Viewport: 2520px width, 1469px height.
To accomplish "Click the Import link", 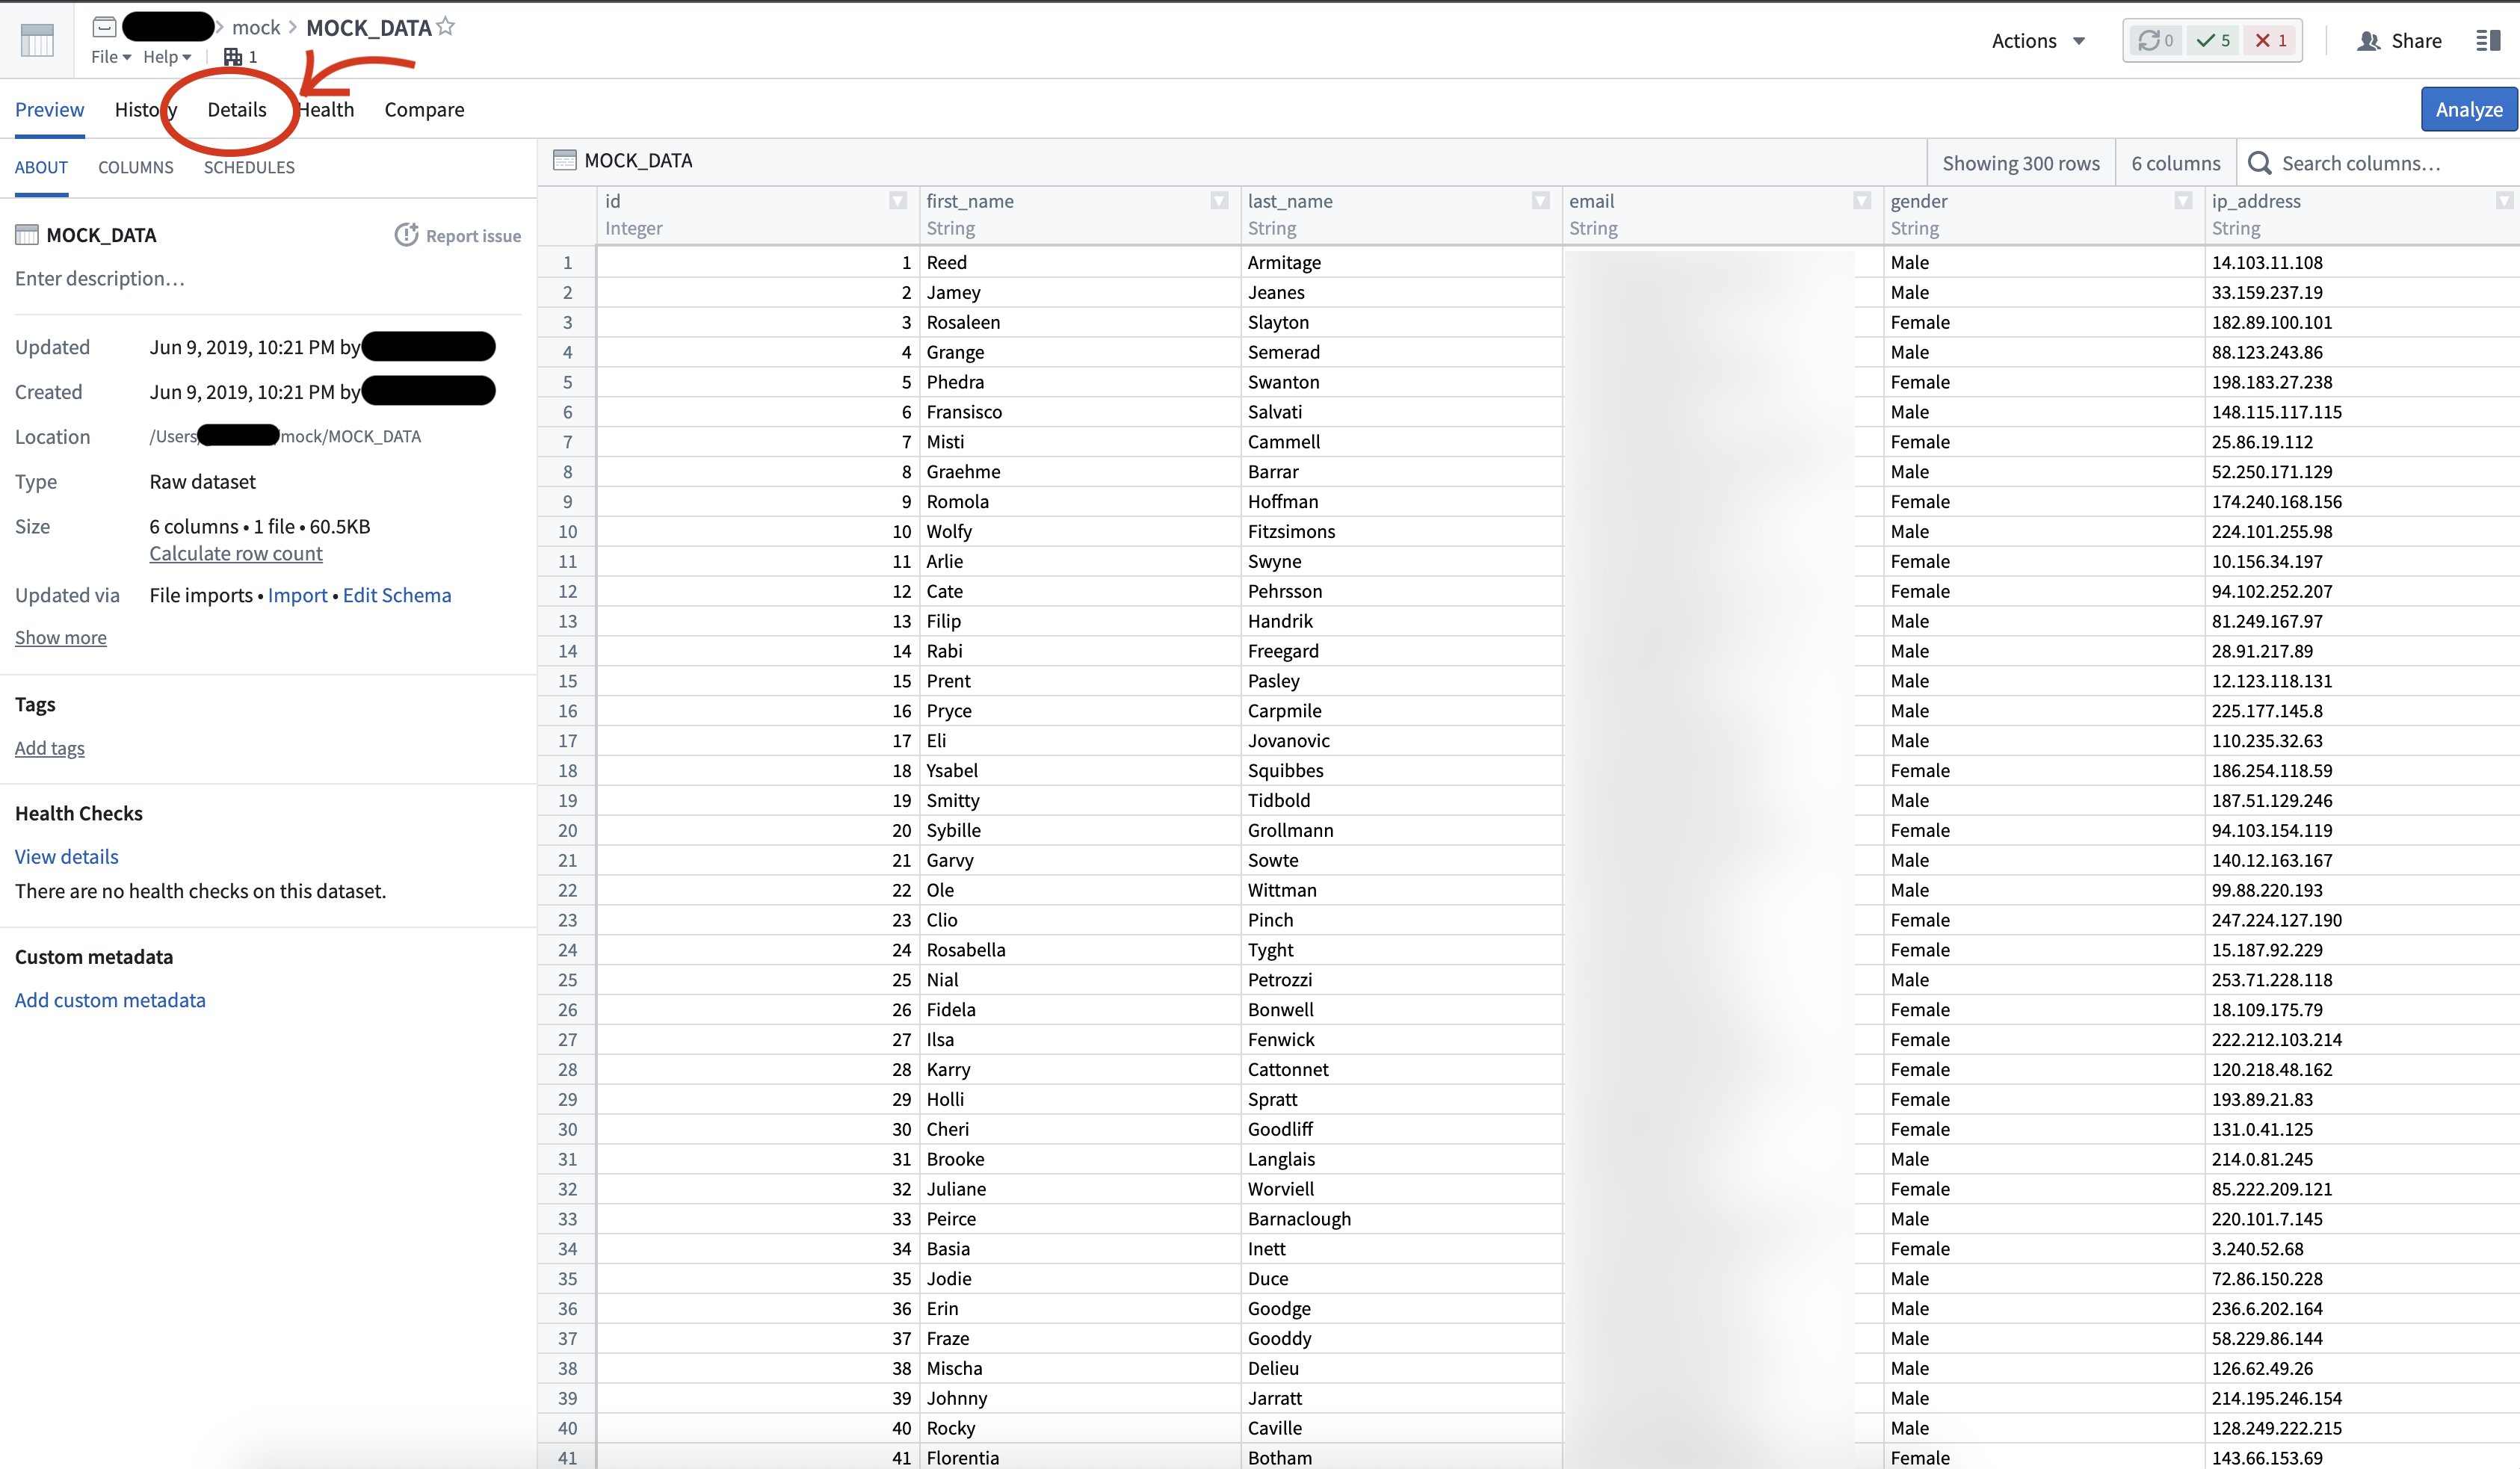I will 297,595.
